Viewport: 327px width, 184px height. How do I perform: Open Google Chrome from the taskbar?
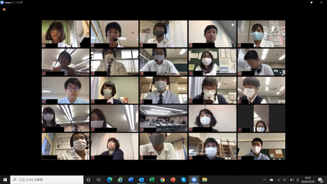coord(162,179)
